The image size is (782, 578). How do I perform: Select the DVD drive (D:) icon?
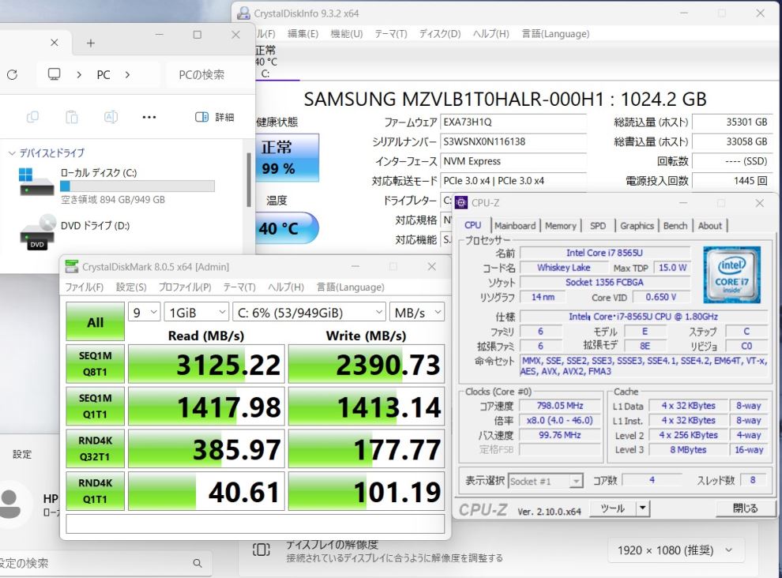37,231
